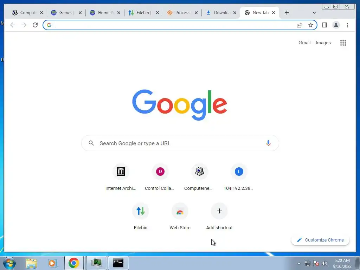Open the 104.192.2.38 shortcut
This screenshot has width=360, height=270.
coord(239,177)
